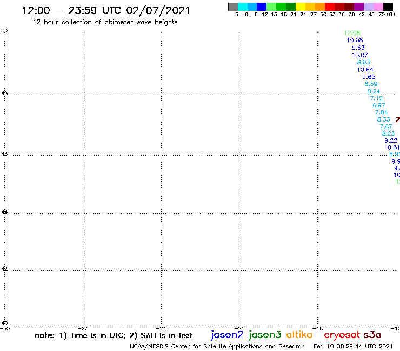Select the -21 longitude axis label
This screenshot has height=351, width=400.
239,328
